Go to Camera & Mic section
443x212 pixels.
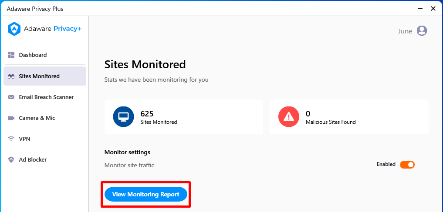(x=45, y=118)
